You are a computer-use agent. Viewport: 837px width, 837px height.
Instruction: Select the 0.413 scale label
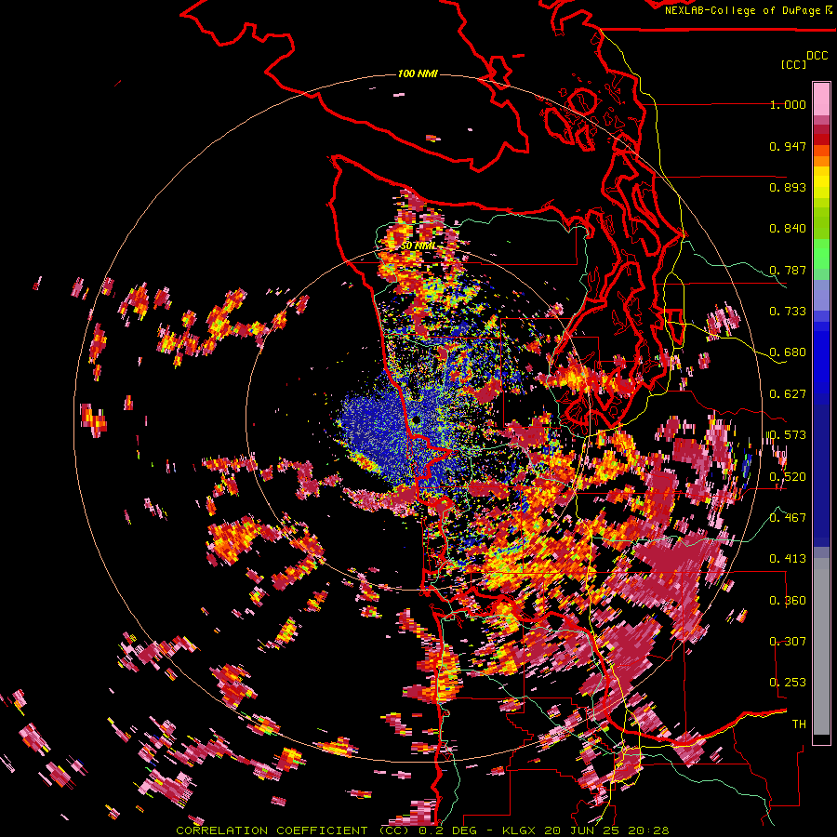point(788,559)
